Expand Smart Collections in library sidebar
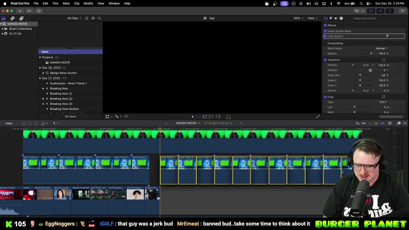Viewport: 409px width, 230px height. coord(3,29)
